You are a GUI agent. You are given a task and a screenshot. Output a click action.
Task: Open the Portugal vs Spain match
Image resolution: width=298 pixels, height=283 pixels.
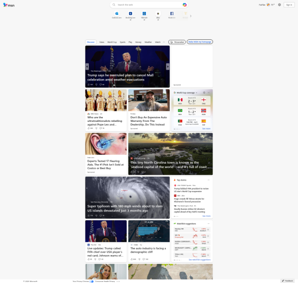[x=192, y=122]
